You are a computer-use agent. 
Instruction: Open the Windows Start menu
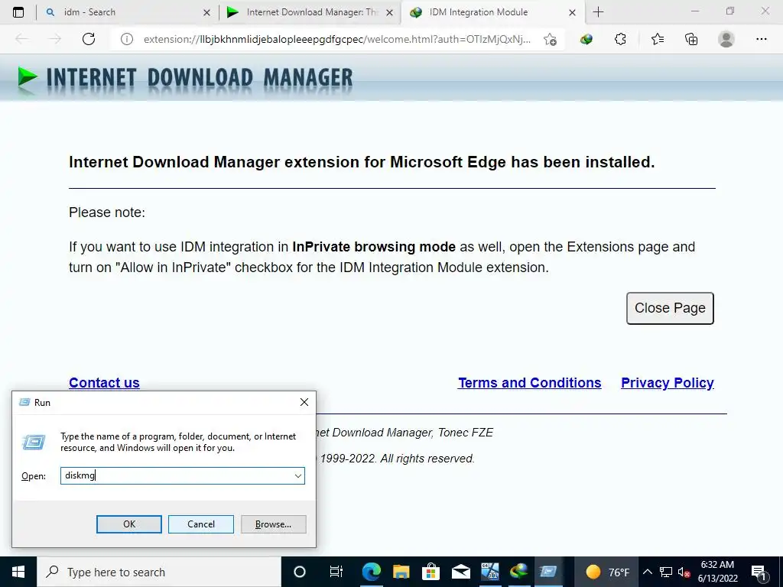click(18, 572)
